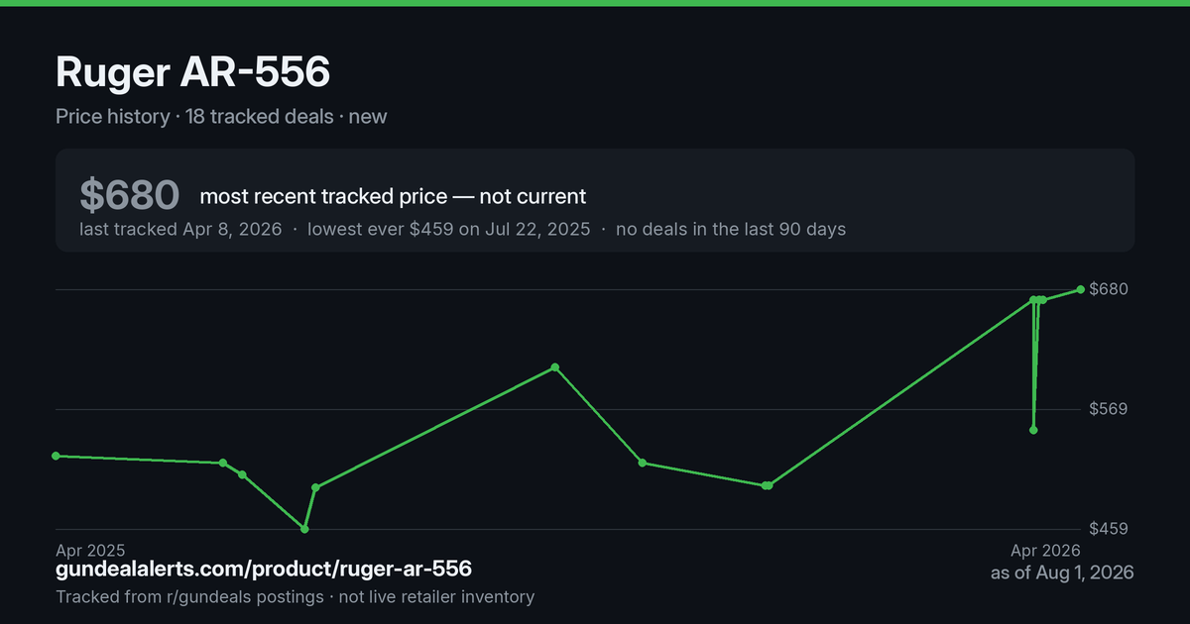Select the $680 most recent price figure
1190x624 pixels.
(x=130, y=195)
